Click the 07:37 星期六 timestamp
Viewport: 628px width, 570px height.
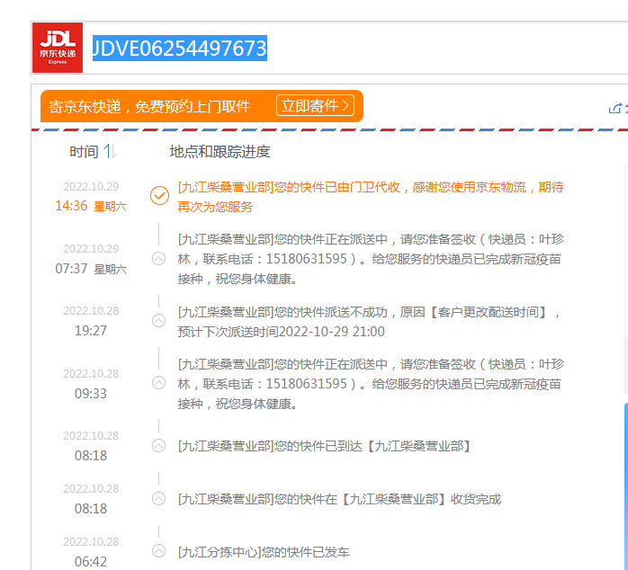91,269
